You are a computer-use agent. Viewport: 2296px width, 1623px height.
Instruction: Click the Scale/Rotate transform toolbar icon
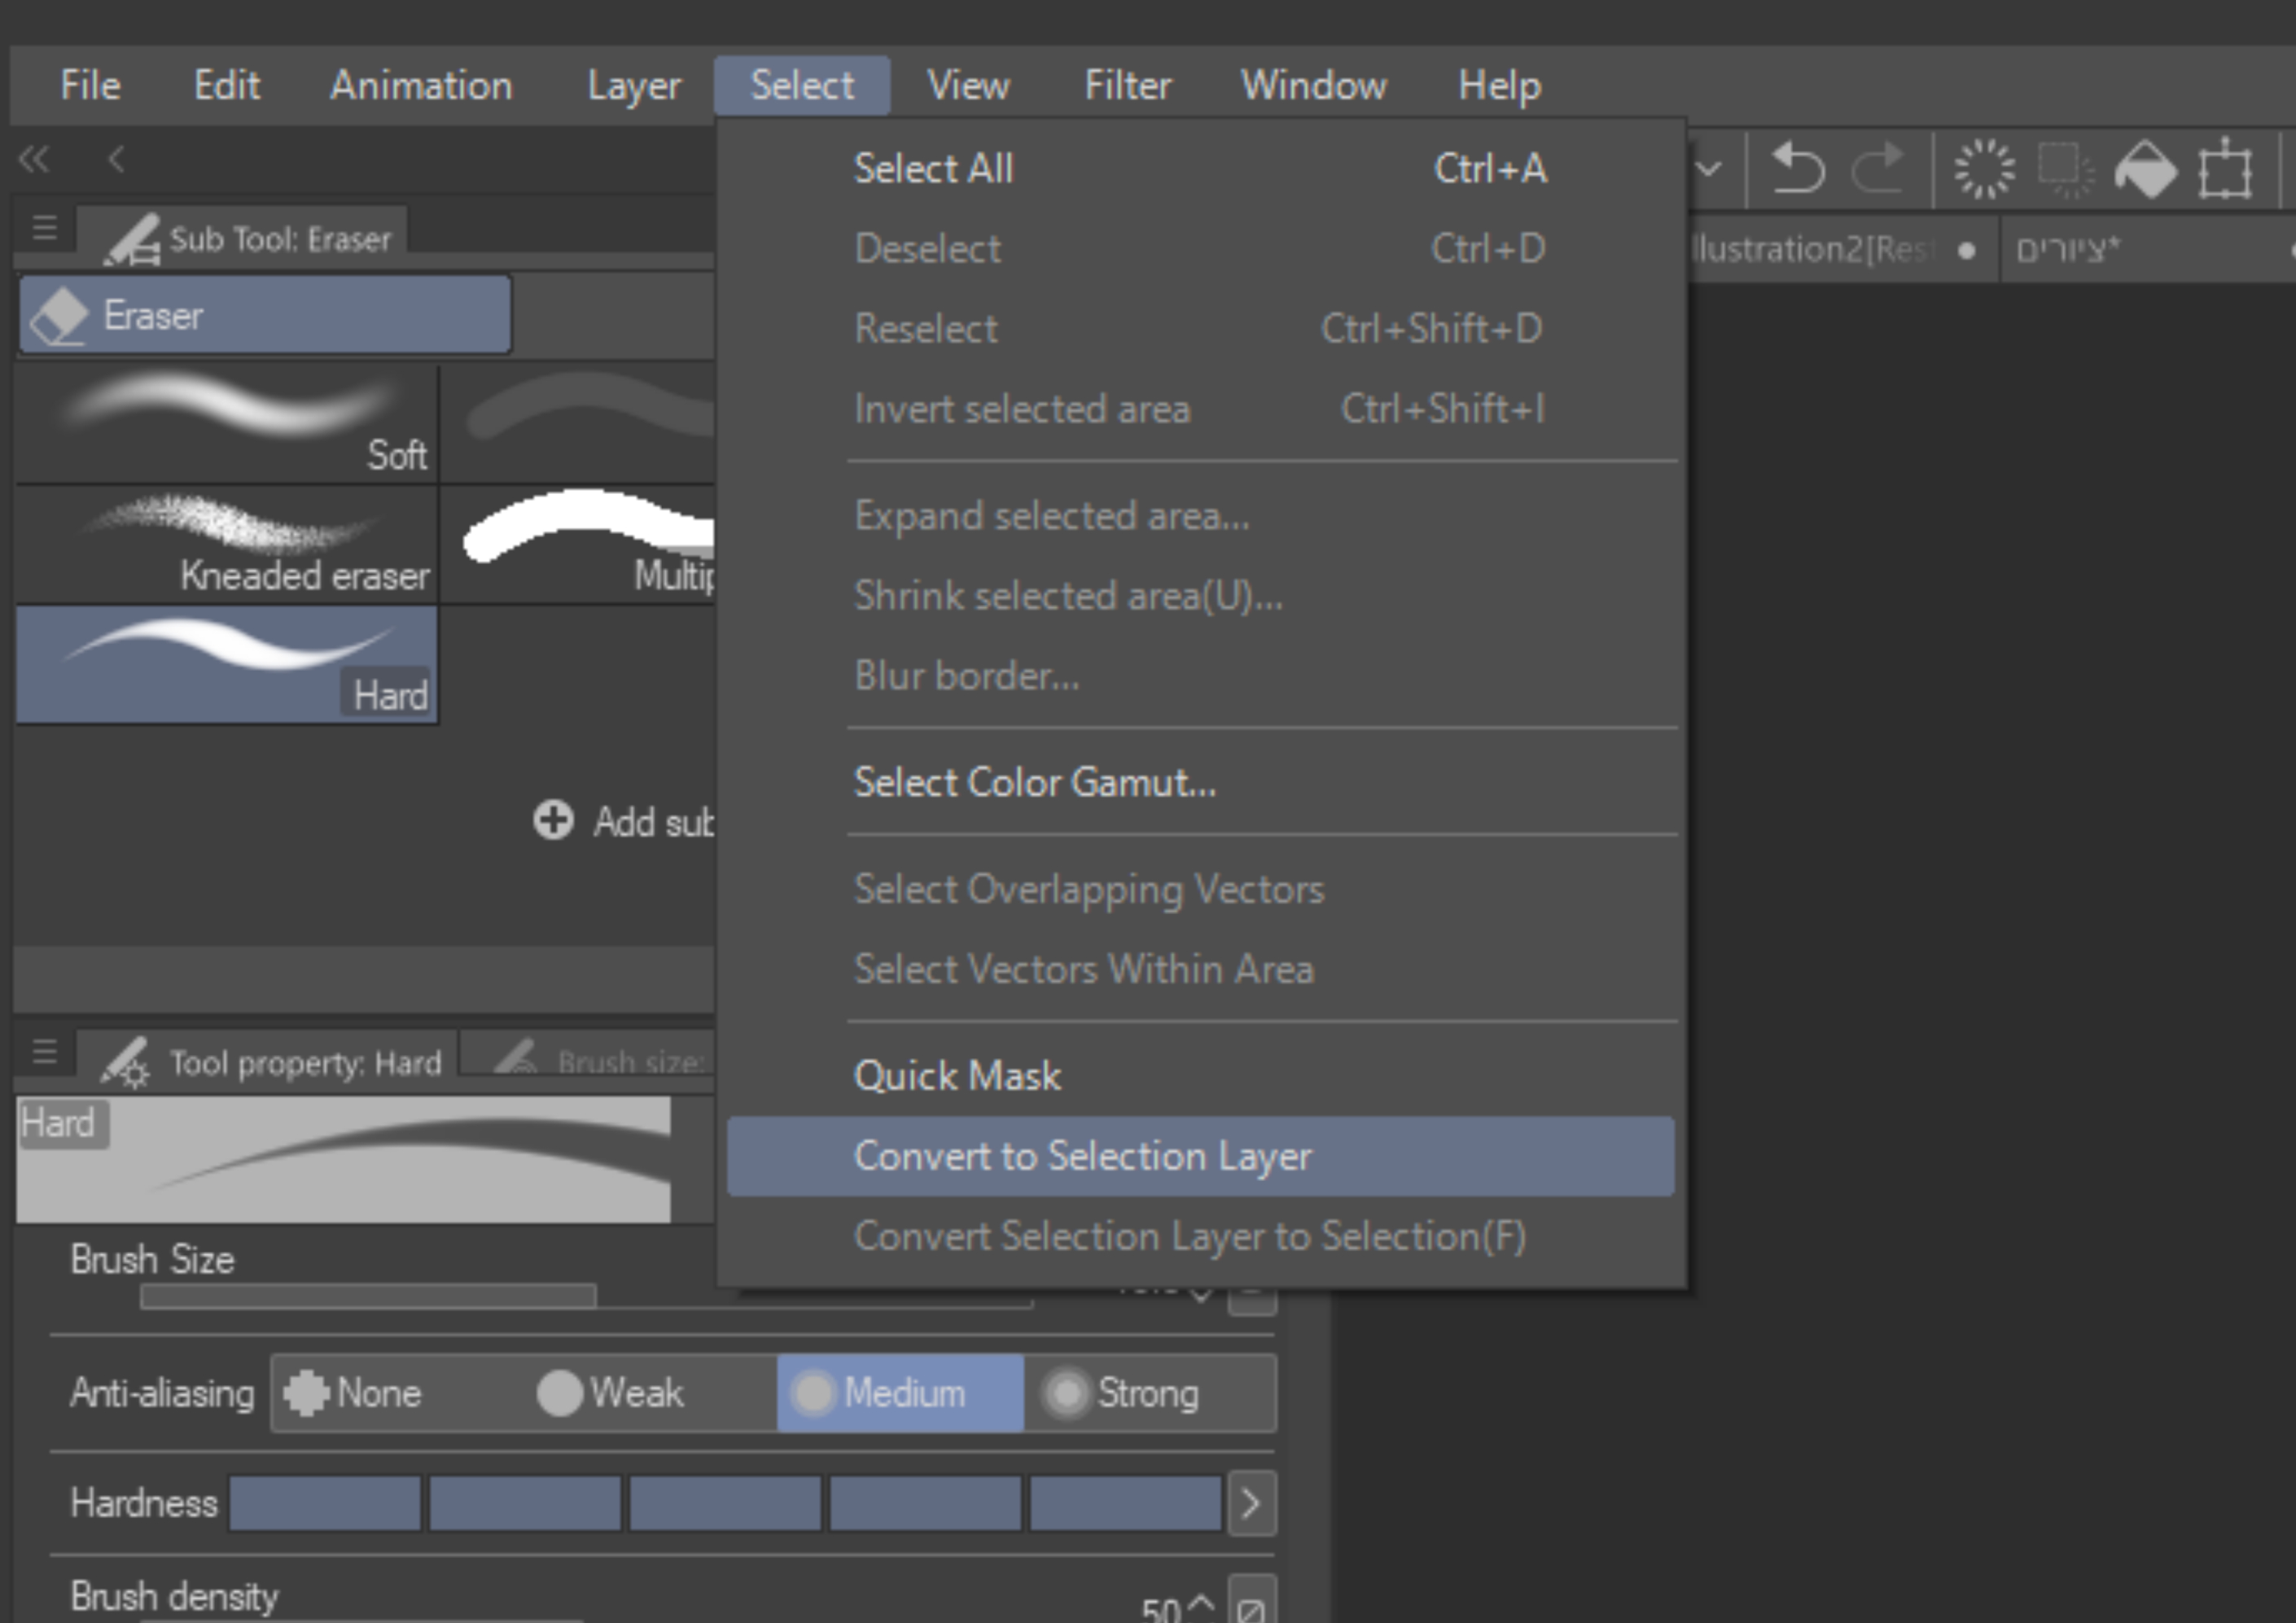pos(2225,169)
